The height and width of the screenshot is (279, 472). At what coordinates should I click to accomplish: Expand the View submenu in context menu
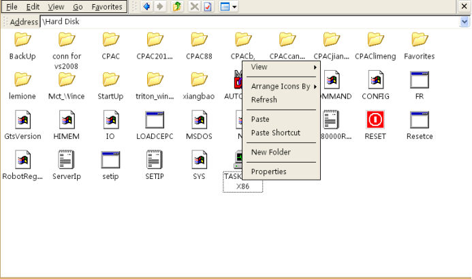[x=281, y=67]
